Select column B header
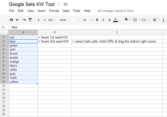Viewport: 167px width, 117px height. tap(55, 32)
